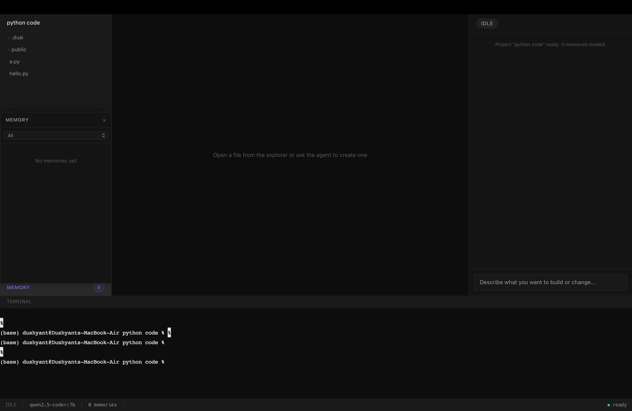Image resolution: width=632 pixels, height=411 pixels.
Task: Click the MEMORY panel header title
Action: [17, 120]
